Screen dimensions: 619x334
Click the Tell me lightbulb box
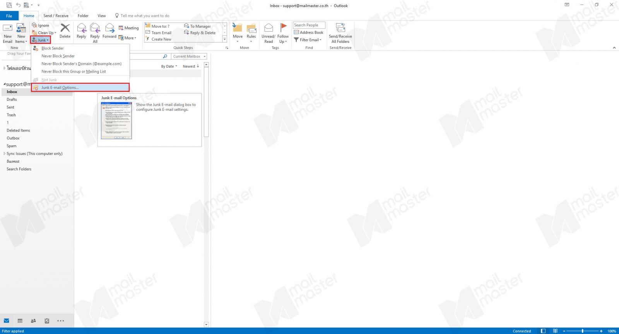[x=142, y=16]
